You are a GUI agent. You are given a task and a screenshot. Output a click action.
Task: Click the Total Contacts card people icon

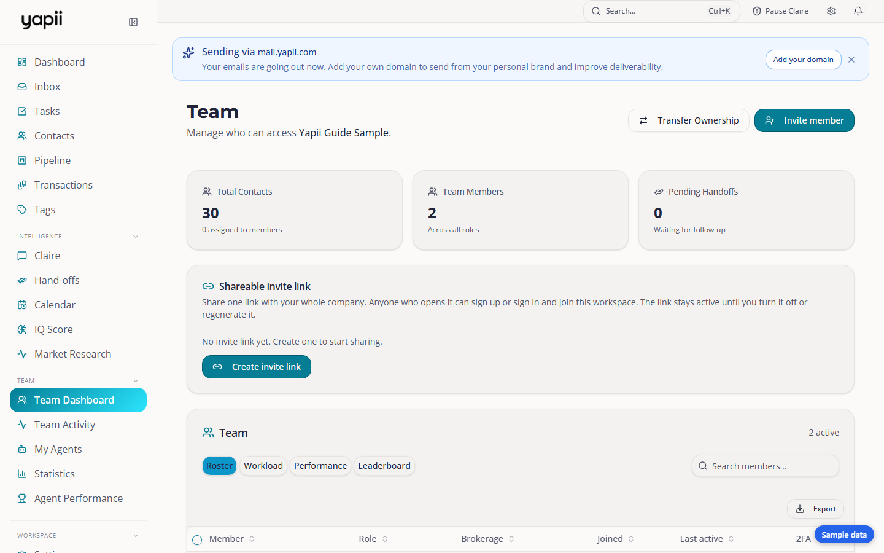click(207, 192)
